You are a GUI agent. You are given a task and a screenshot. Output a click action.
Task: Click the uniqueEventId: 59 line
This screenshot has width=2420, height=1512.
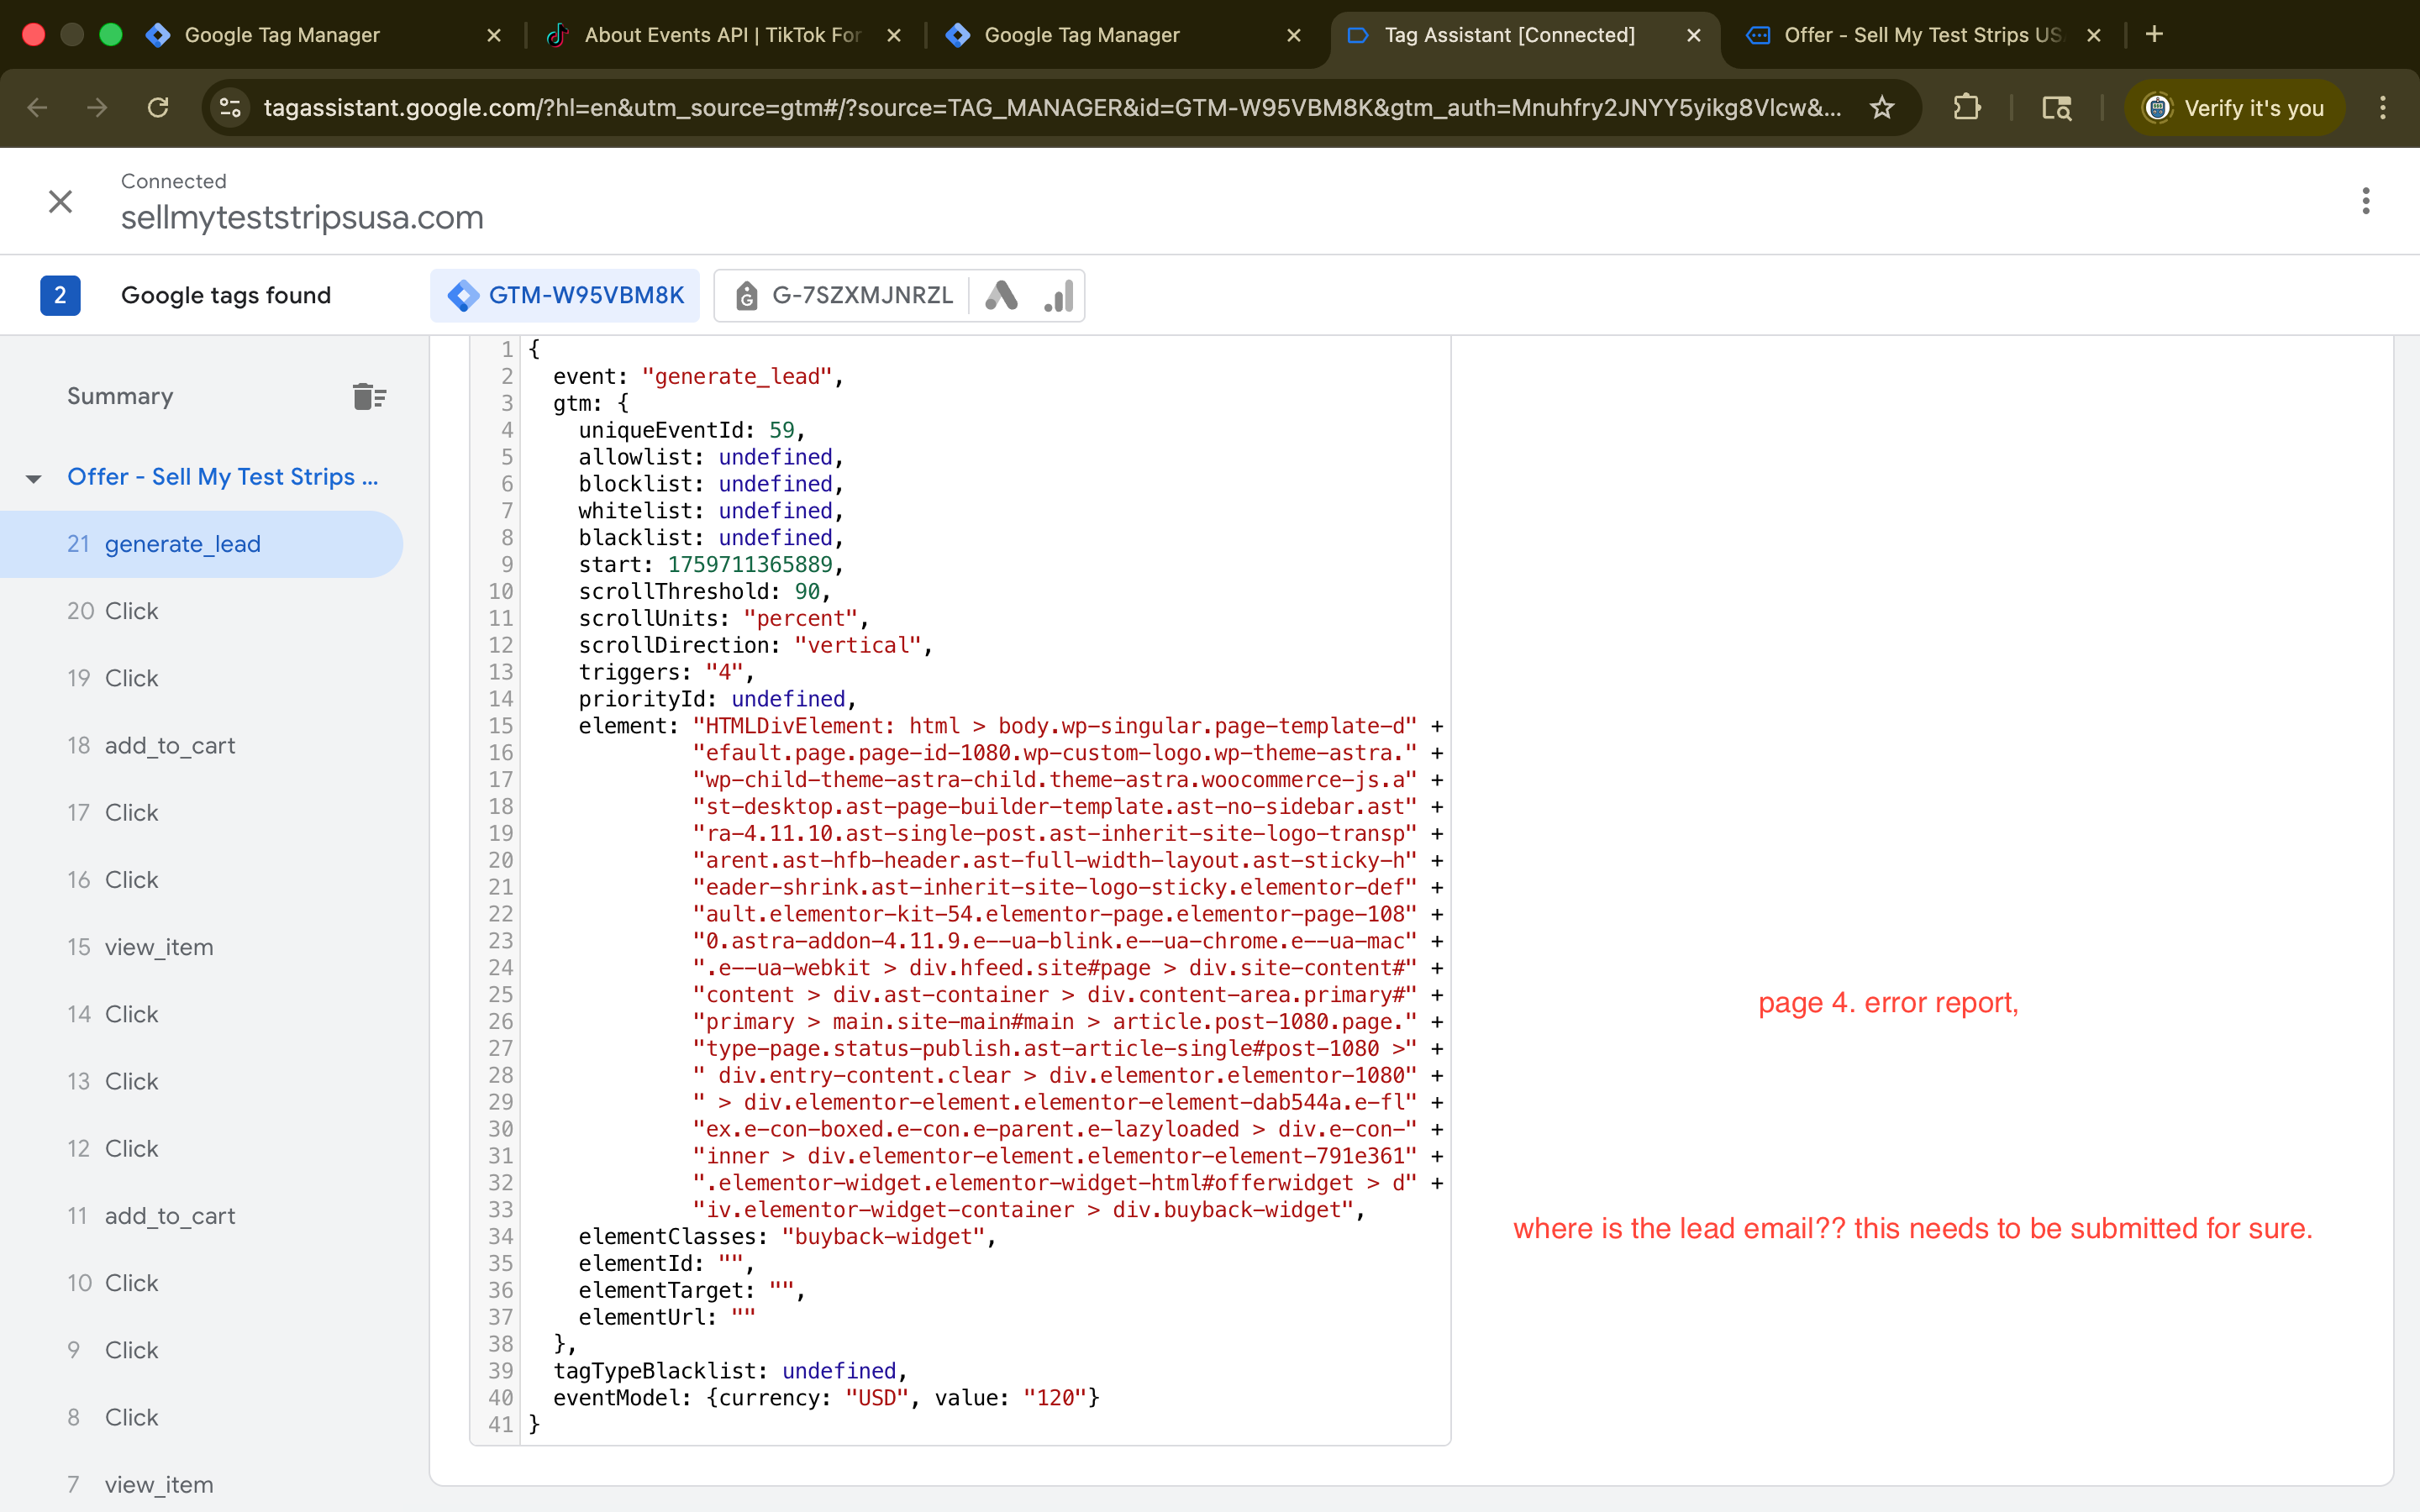(x=692, y=431)
